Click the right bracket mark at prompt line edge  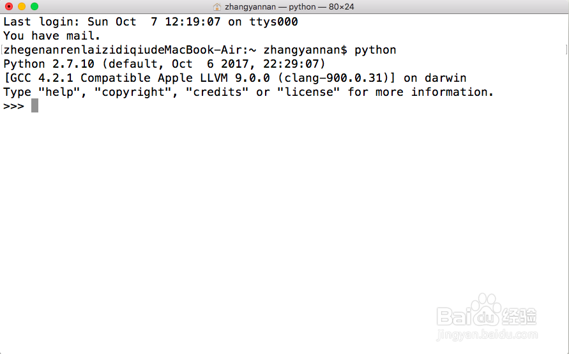[x=566, y=49]
